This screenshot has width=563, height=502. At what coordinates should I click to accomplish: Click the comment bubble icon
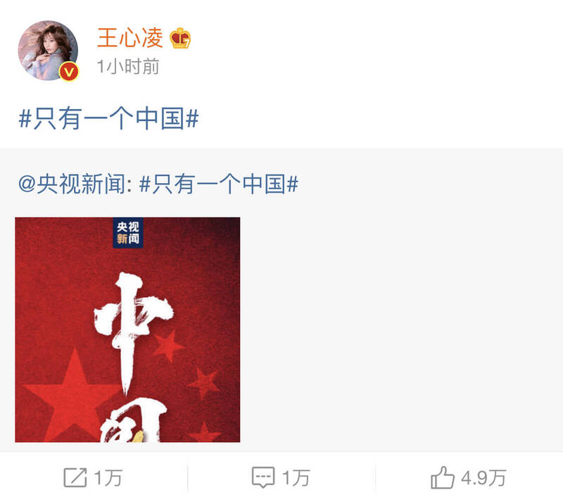(263, 477)
